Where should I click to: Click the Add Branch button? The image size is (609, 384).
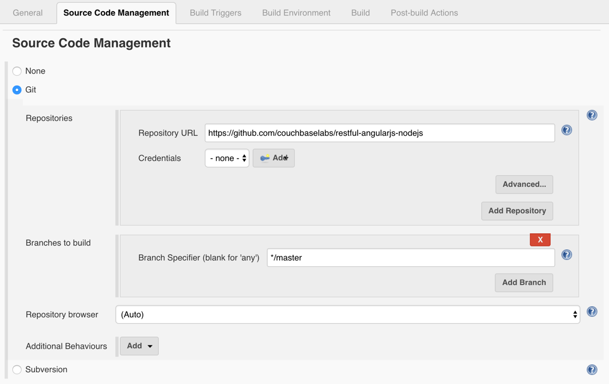pyautogui.click(x=524, y=282)
